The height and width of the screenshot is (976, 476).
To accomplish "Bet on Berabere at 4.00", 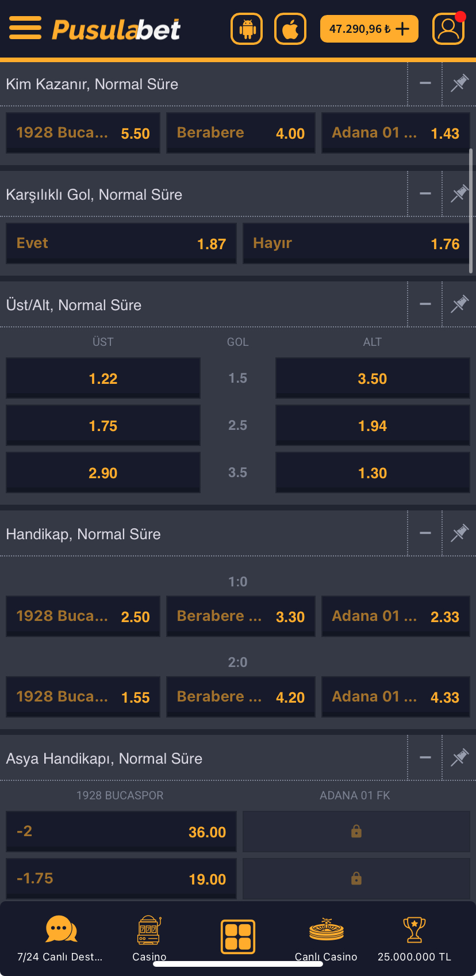I will [241, 133].
